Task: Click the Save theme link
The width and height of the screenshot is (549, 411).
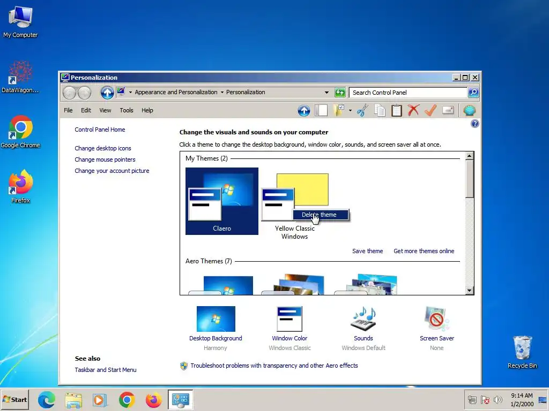Action: pos(367,252)
